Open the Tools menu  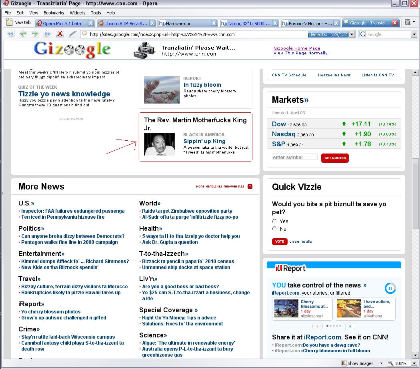pos(96,13)
